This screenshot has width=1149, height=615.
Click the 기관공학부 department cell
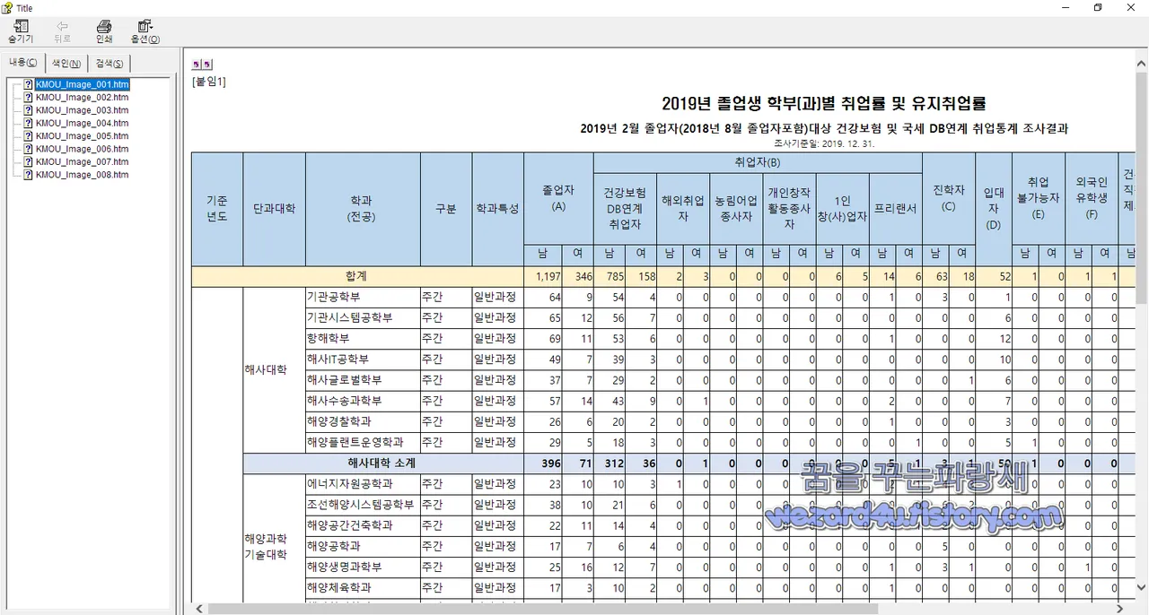(363, 297)
